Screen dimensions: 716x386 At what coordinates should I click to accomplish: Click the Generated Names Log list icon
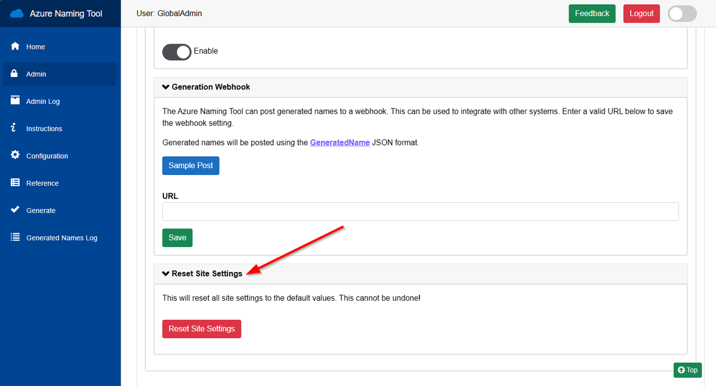pyautogui.click(x=16, y=237)
